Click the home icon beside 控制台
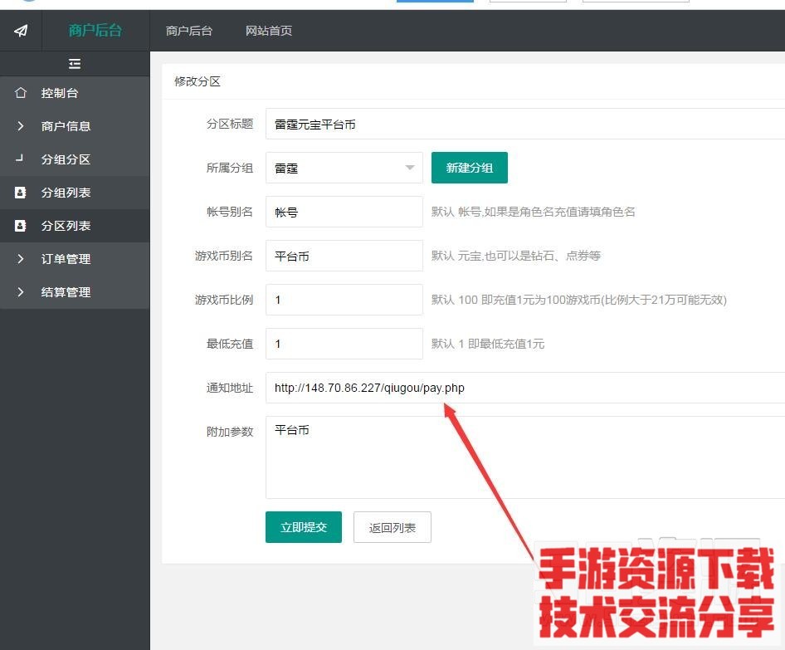This screenshot has width=785, height=650. click(21, 93)
